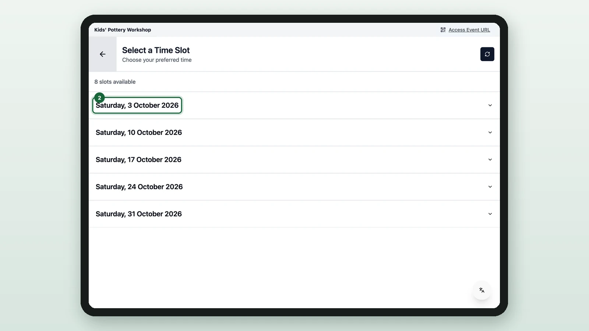Select the Saturday, 31 October 2026 date heading
Screen dimensions: 589x331
(139, 214)
